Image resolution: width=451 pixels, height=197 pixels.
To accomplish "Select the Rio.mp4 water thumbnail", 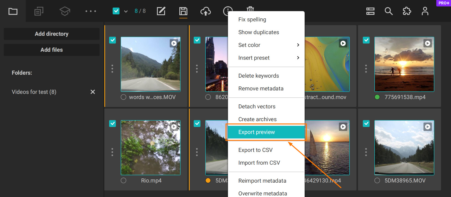I will click(x=151, y=148).
